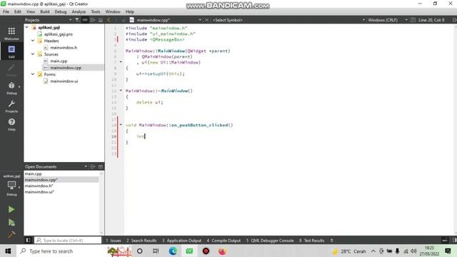Switch to Edit mode
This screenshot has height=257, width=457.
coord(11,51)
